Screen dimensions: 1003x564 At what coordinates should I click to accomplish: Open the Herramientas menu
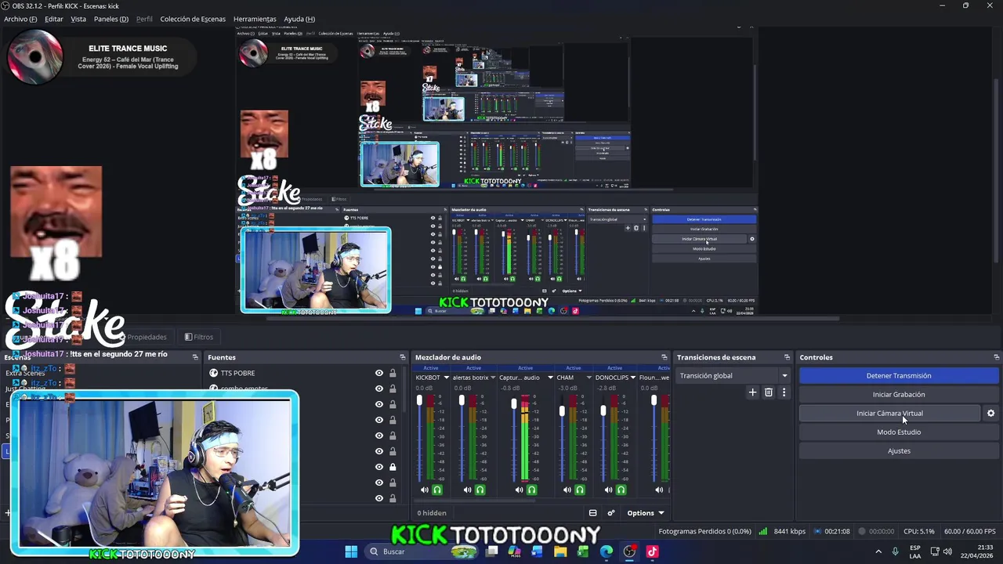255,19
